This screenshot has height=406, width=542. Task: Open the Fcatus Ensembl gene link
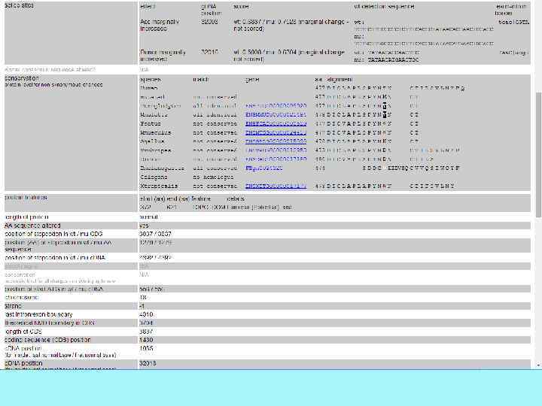(276, 123)
